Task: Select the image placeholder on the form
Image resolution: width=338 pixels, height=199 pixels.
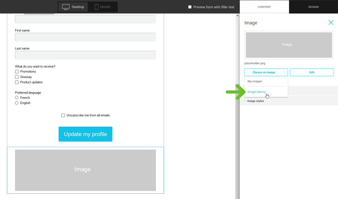Action: pos(85,170)
